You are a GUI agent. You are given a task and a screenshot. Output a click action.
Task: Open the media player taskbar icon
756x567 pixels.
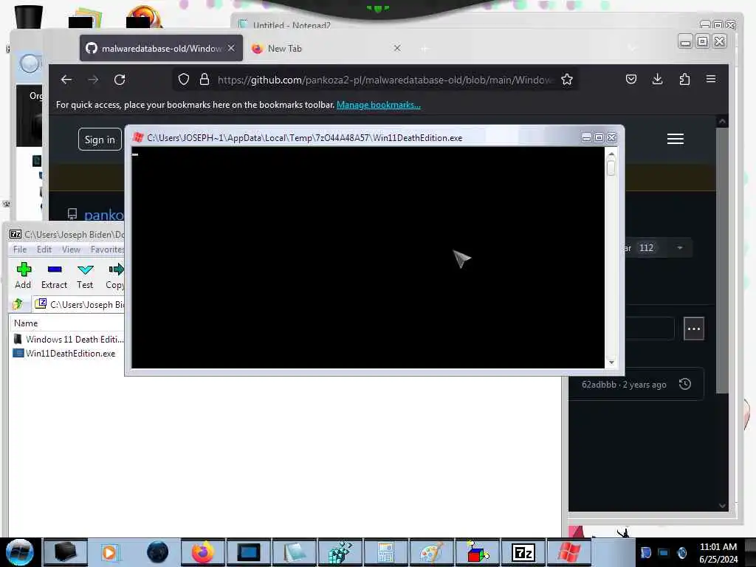(x=110, y=552)
